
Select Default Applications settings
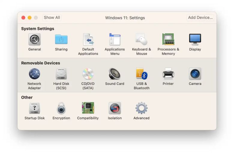(88, 39)
